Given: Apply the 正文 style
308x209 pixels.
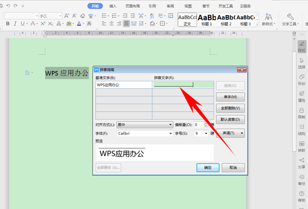Looking at the screenshot, I should 187,20.
